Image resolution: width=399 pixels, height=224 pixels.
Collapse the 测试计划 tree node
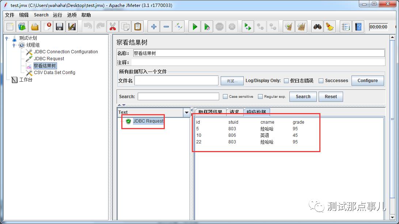pos(7,38)
